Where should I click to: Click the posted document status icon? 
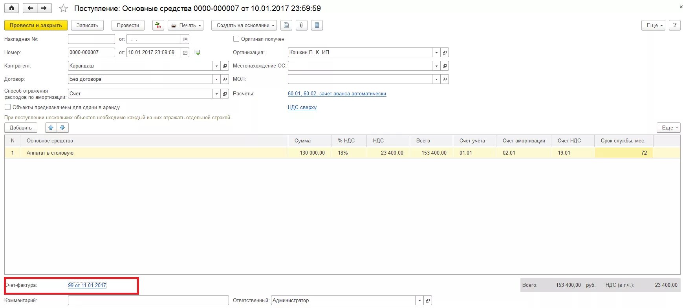pos(197,53)
